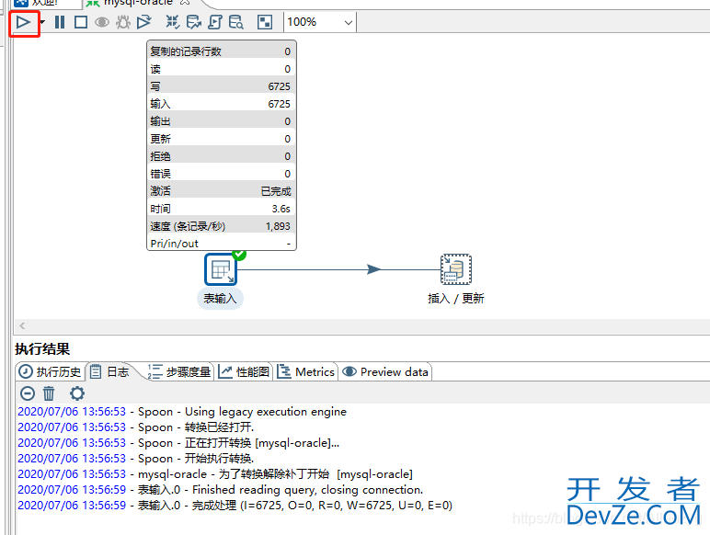Switch to the 欢迎! tab
The image size is (710, 535).
point(44,3)
